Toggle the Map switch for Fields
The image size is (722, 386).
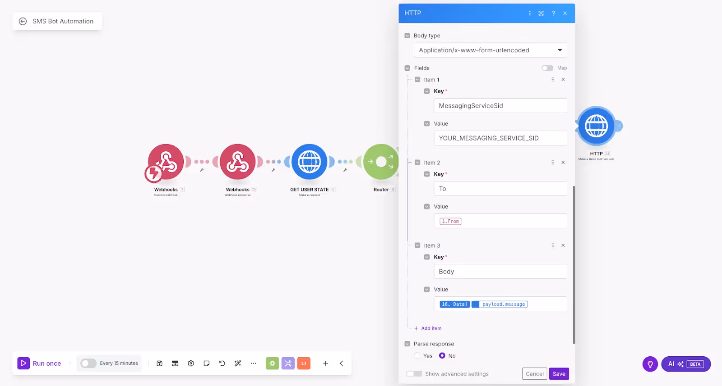(547, 68)
